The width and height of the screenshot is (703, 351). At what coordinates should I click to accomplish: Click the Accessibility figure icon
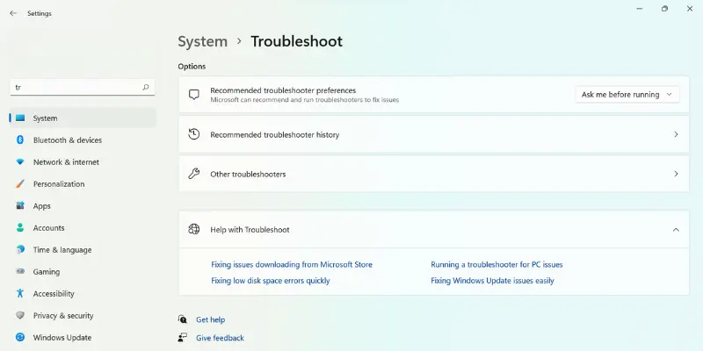coord(20,294)
